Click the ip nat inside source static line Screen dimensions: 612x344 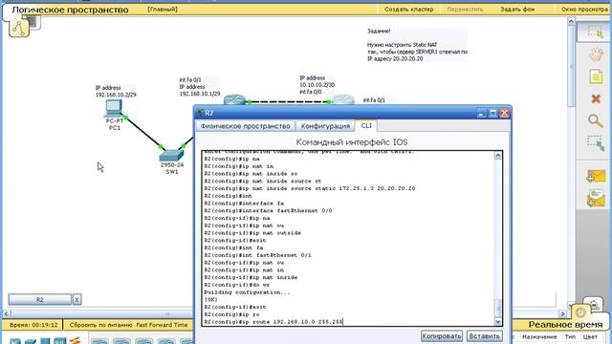(310, 188)
